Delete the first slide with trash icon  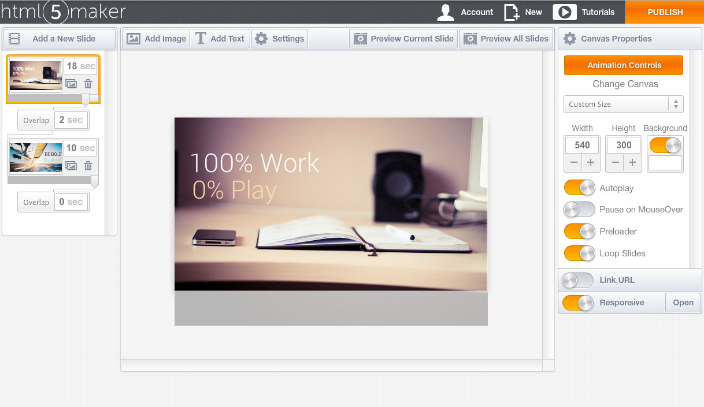[x=88, y=84]
